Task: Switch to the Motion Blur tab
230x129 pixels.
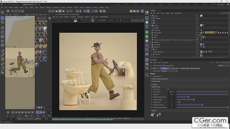Action: click(x=175, y=69)
